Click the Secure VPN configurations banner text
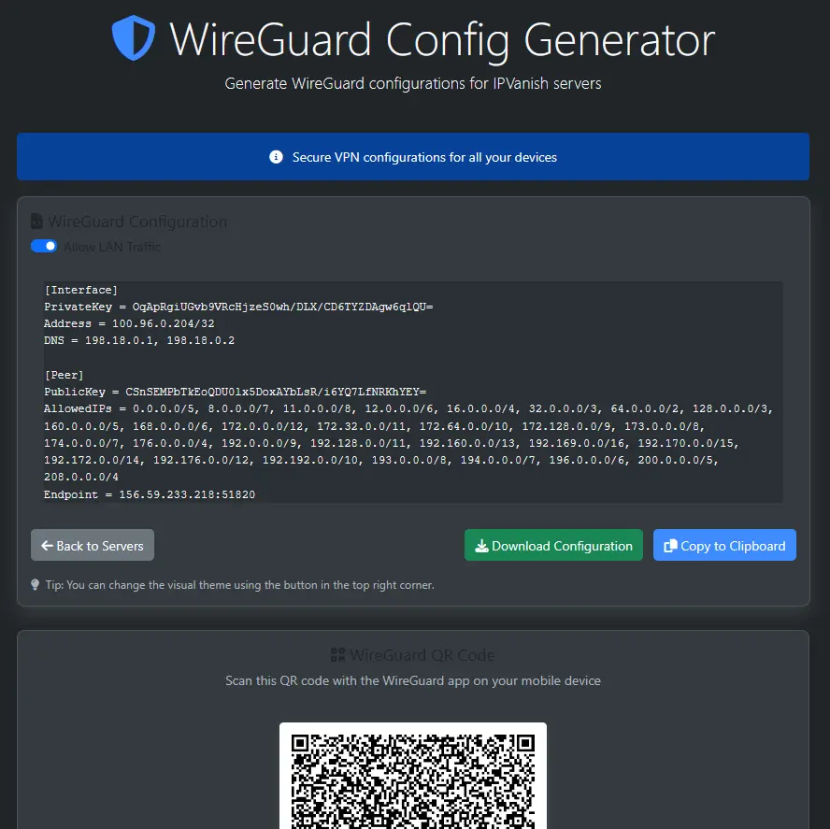The image size is (830, 829). [x=424, y=157]
